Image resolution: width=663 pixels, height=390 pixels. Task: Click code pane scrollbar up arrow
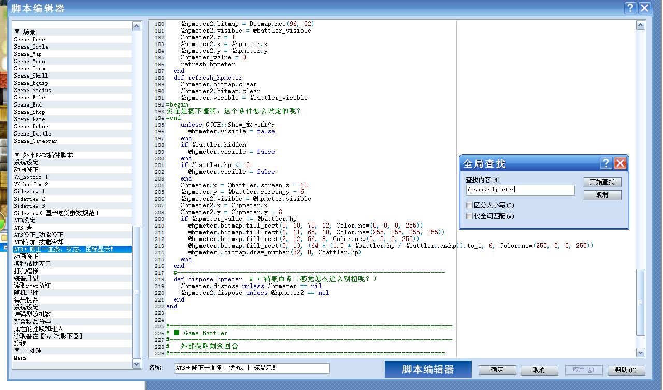(x=641, y=25)
